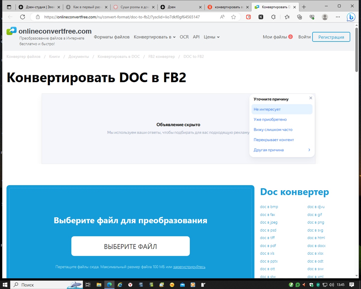Viewport: 361px width, 289px height.
Task: Open the Bing AI chat icon
Action: click(351, 17)
